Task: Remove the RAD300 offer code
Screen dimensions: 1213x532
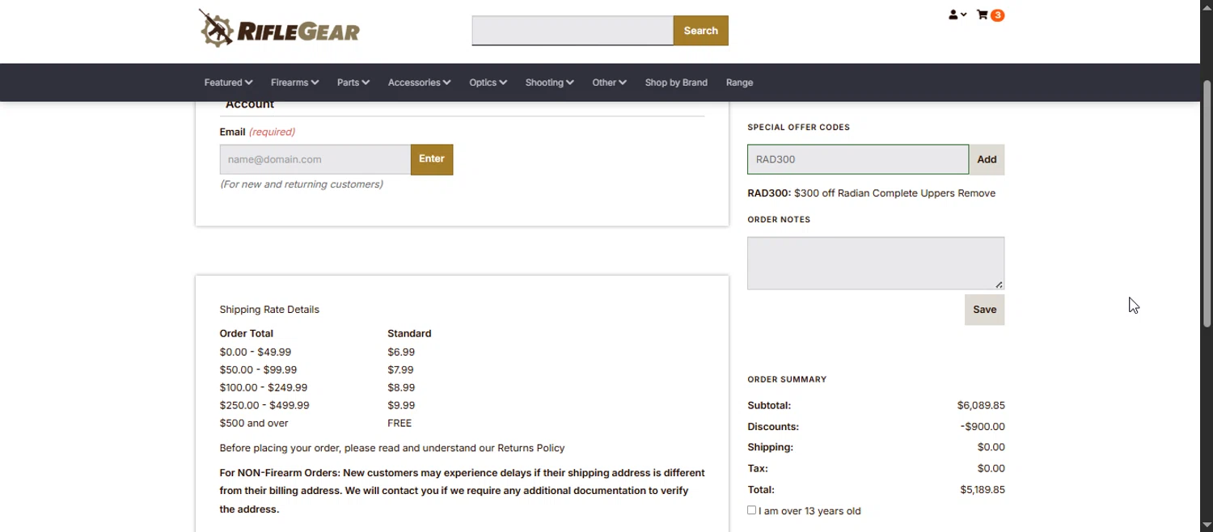Action: [x=977, y=193]
